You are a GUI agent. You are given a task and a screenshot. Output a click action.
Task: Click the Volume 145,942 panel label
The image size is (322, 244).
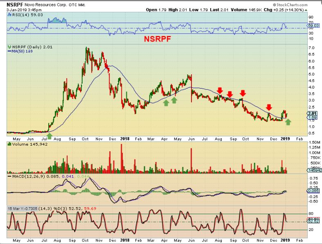point(30,144)
